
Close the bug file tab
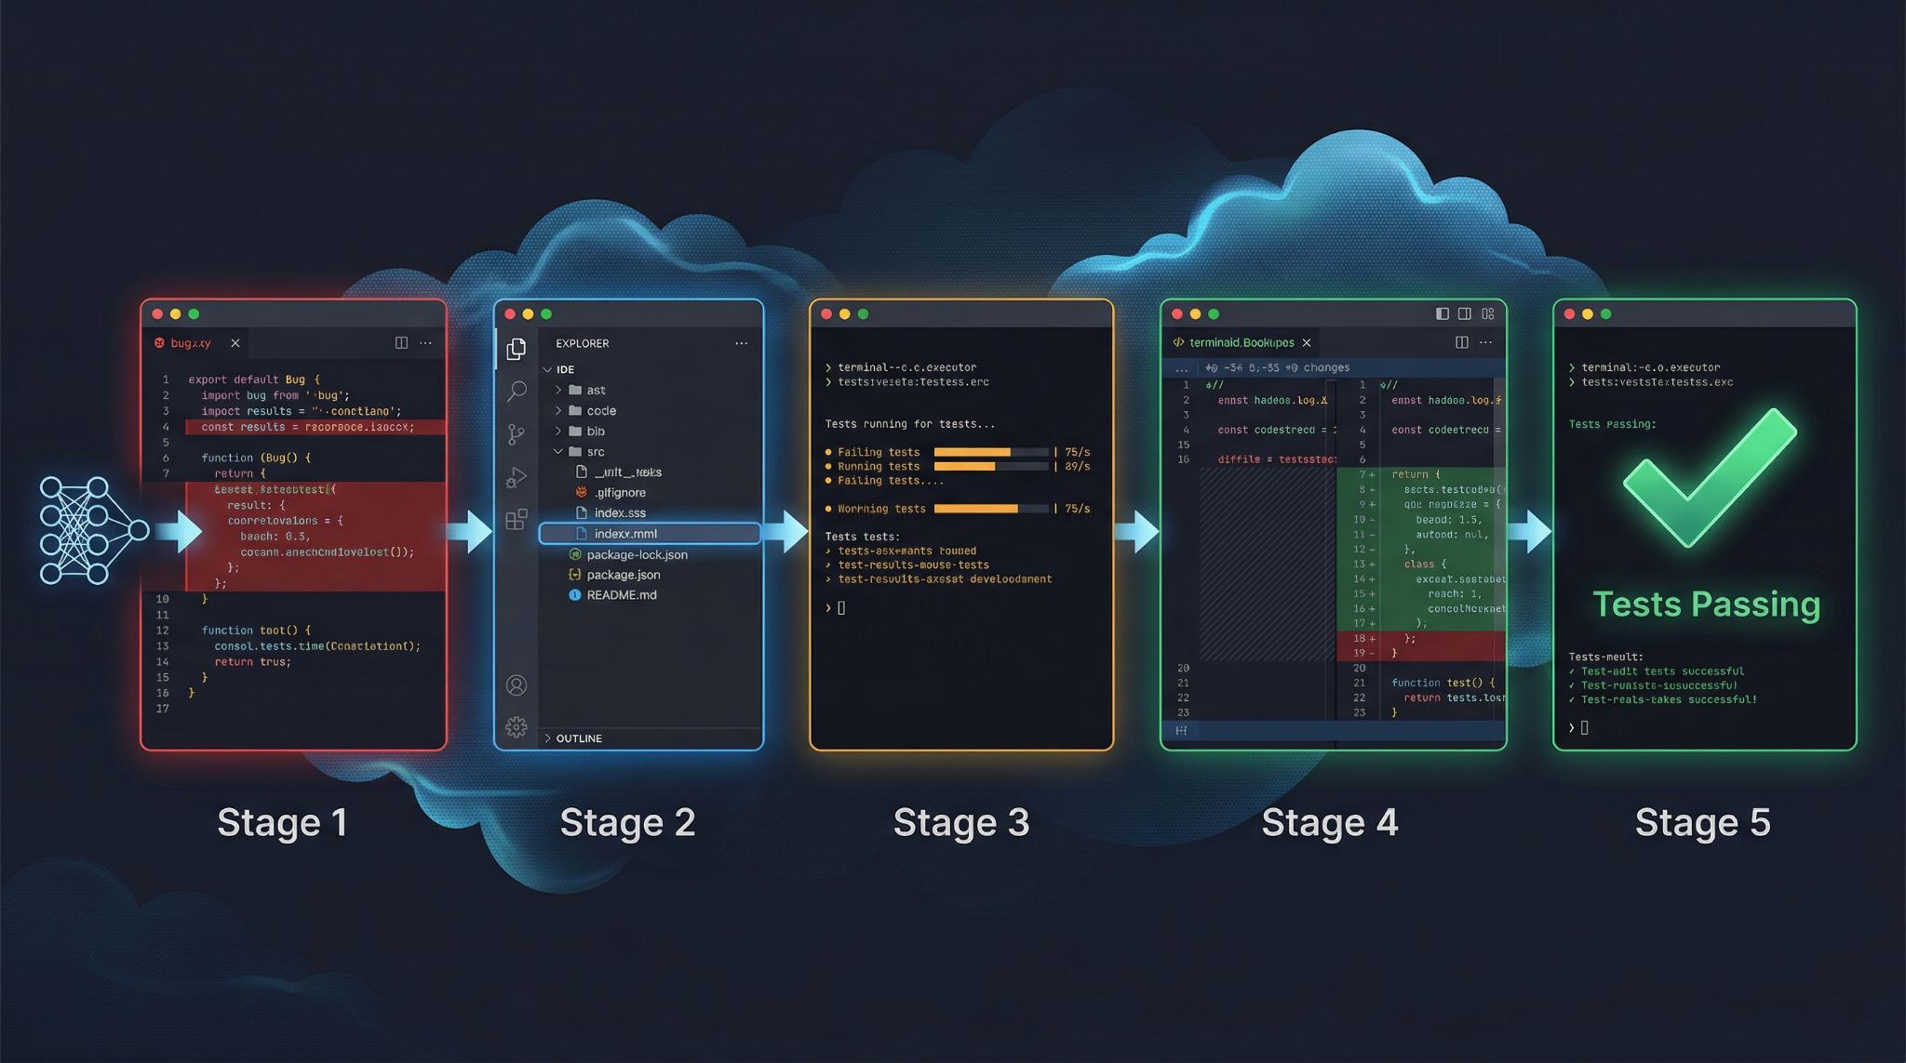pos(235,343)
